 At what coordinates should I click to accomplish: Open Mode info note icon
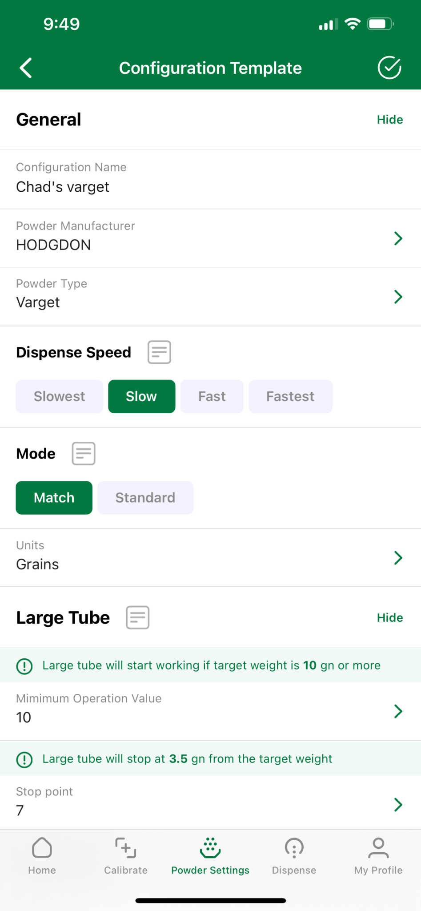click(84, 454)
